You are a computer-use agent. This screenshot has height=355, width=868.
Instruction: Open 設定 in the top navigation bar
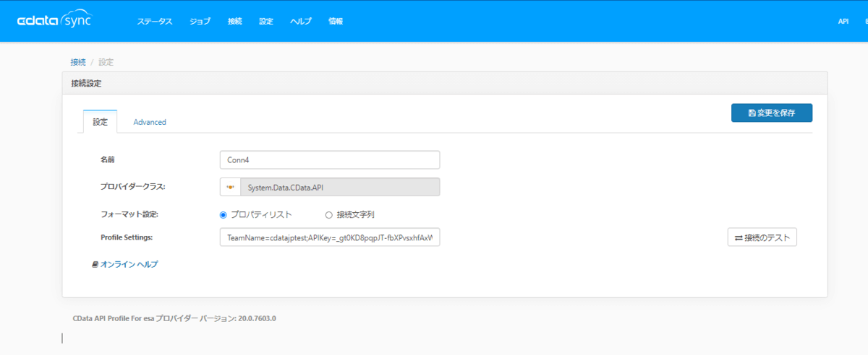click(266, 22)
